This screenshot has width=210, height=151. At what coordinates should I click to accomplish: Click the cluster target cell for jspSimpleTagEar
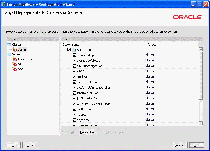point(150,98)
